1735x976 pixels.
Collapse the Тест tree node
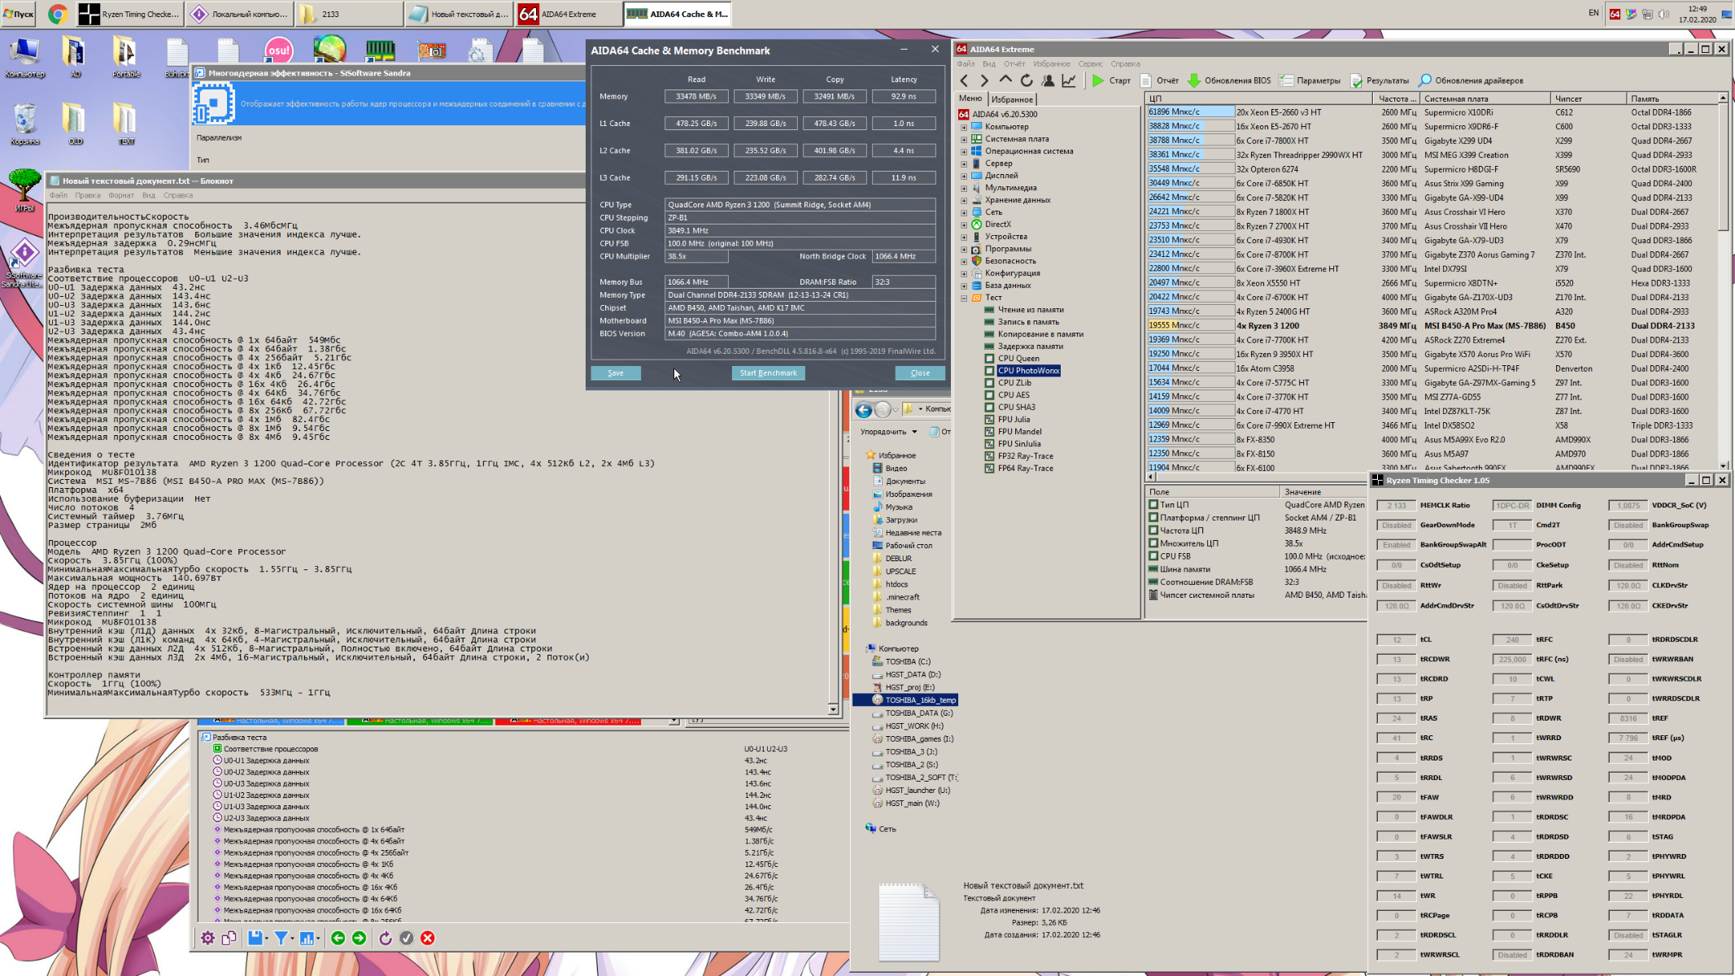pos(964,298)
